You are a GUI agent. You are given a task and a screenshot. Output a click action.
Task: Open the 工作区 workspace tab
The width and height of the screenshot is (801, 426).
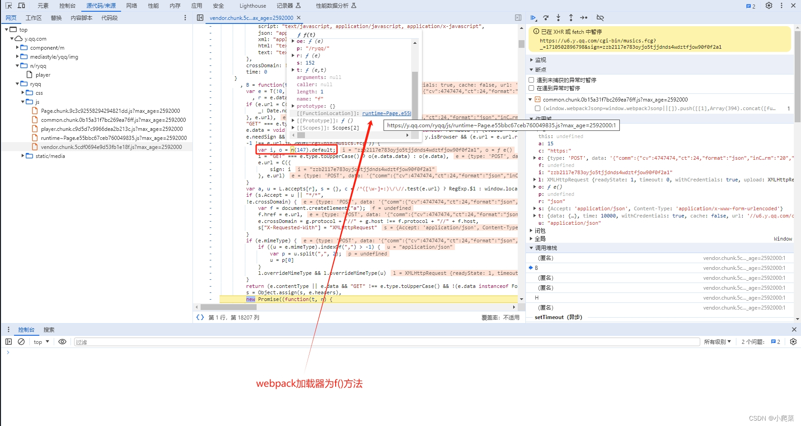click(33, 18)
